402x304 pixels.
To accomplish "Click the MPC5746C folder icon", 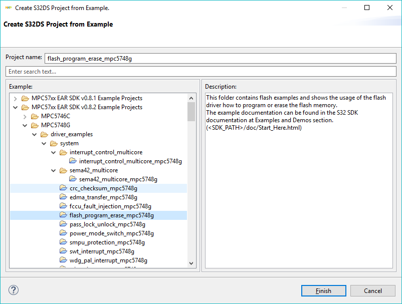I will pos(35,116).
